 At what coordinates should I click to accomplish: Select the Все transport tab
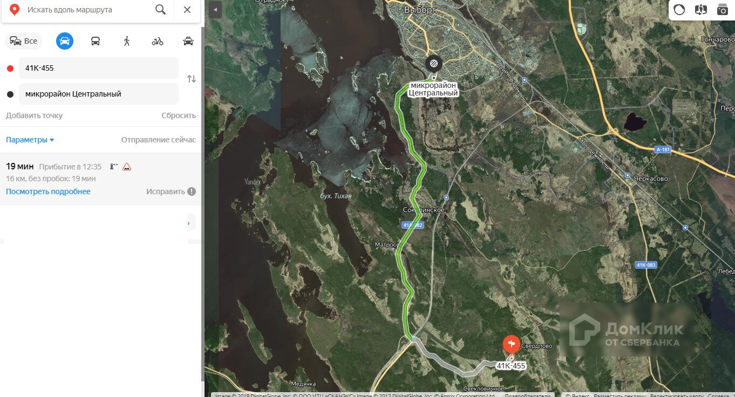tap(24, 41)
